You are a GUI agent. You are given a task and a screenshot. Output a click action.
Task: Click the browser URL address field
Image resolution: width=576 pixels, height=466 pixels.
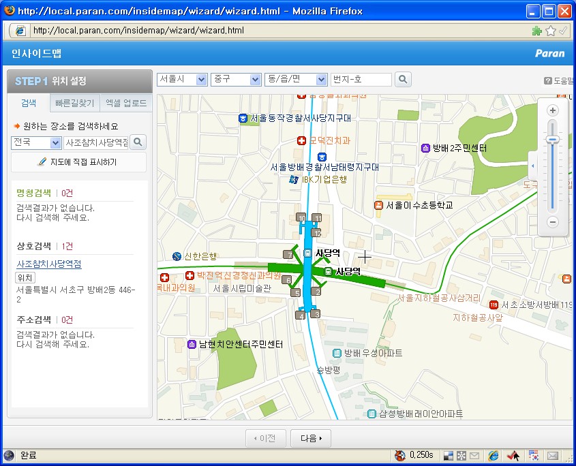point(279,31)
